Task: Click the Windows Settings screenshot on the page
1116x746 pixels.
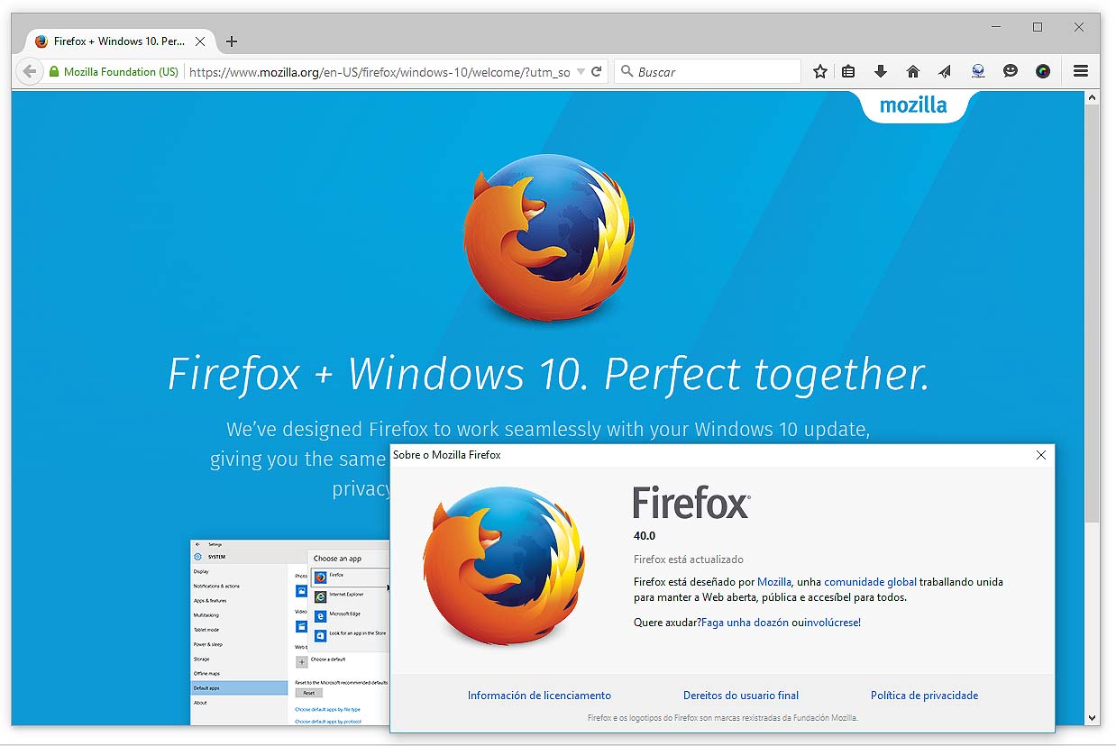Action: 290,632
